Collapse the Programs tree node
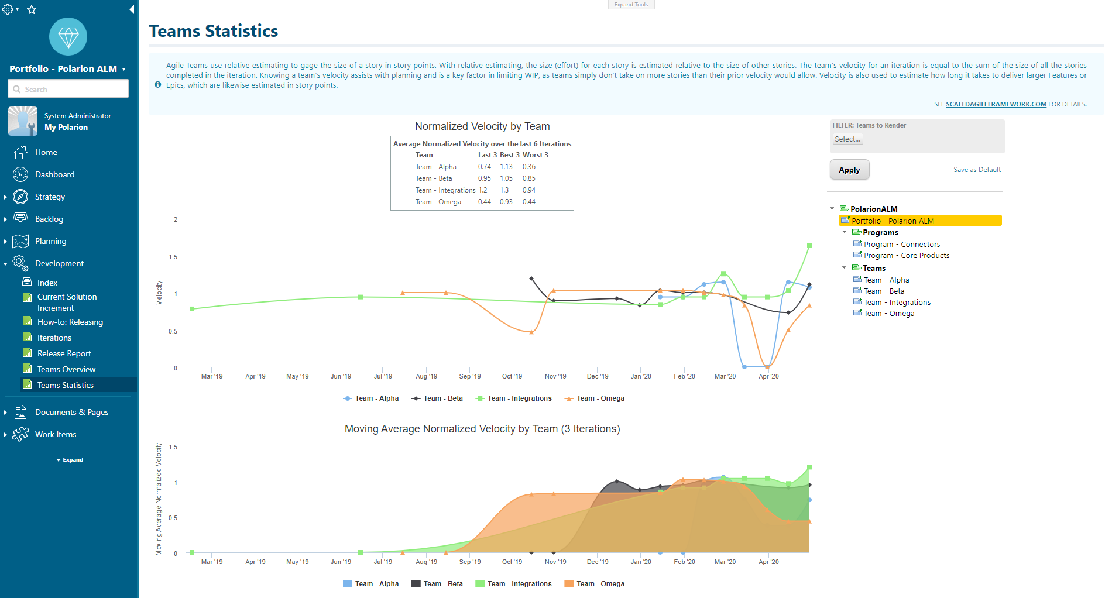Screen dimensions: 1112x598 tap(845, 232)
